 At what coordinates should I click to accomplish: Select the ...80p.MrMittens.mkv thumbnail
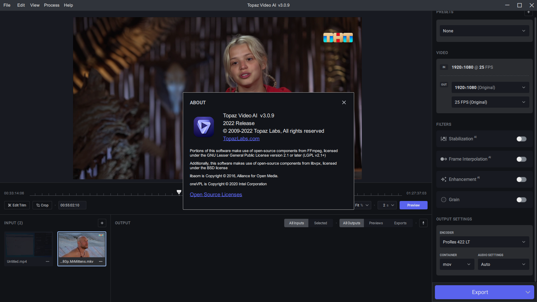(x=82, y=246)
